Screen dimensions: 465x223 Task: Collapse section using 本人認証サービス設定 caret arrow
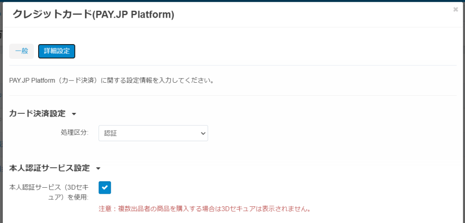[98, 168]
